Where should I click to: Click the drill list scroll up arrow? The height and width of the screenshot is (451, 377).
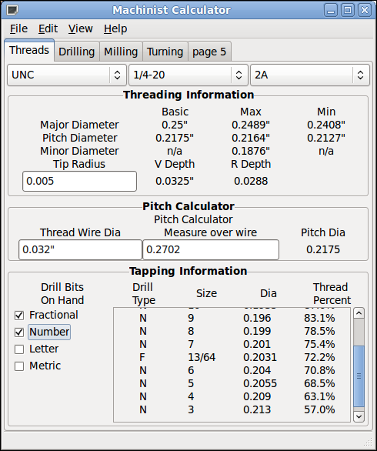click(359, 313)
